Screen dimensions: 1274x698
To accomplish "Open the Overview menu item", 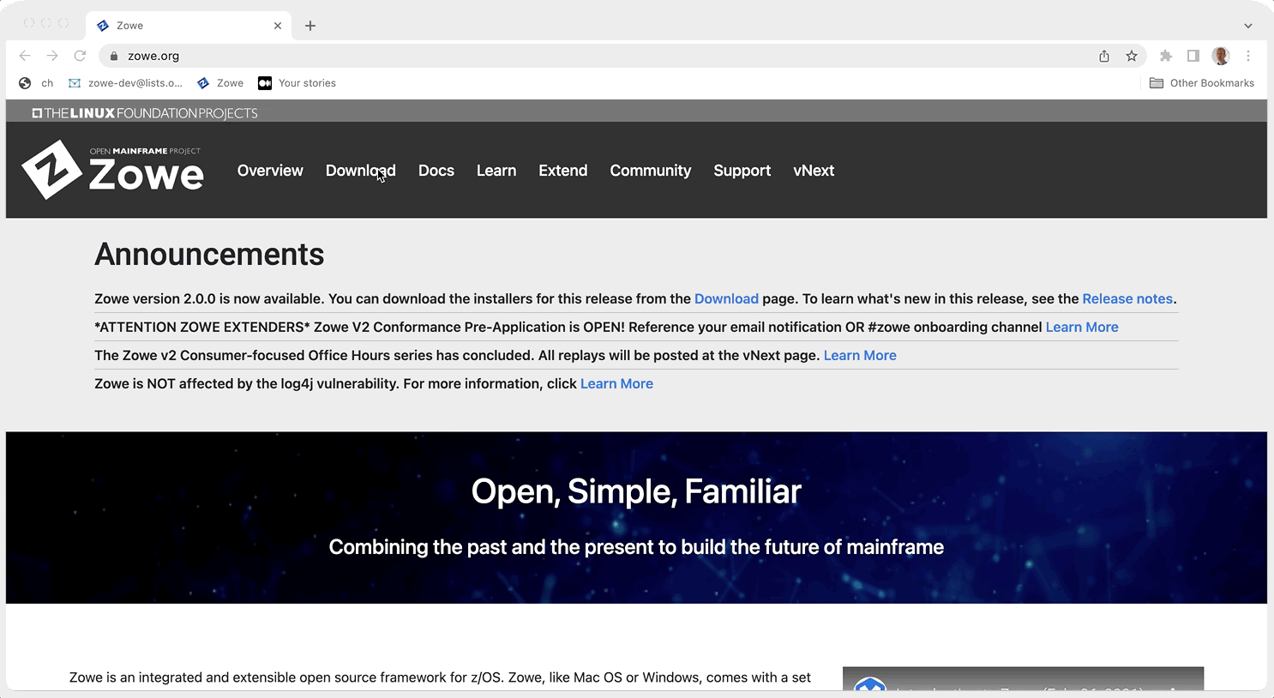I will [x=270, y=171].
